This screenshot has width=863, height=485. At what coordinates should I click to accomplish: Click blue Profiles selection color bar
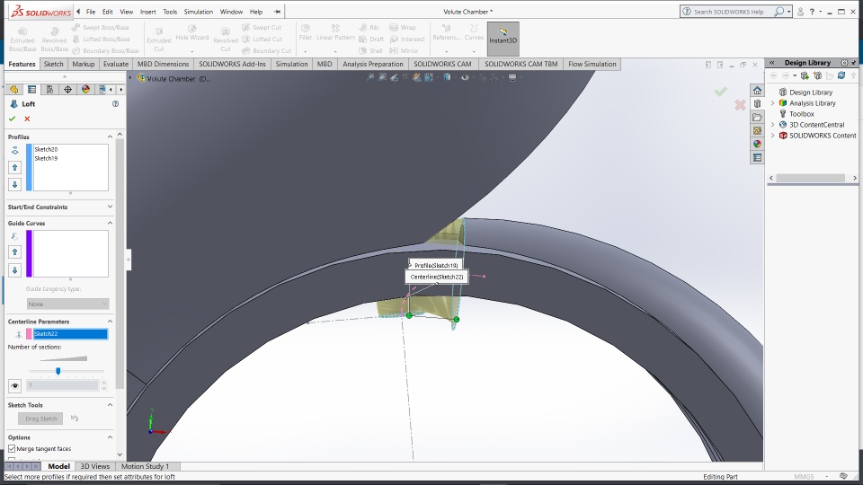(29, 167)
